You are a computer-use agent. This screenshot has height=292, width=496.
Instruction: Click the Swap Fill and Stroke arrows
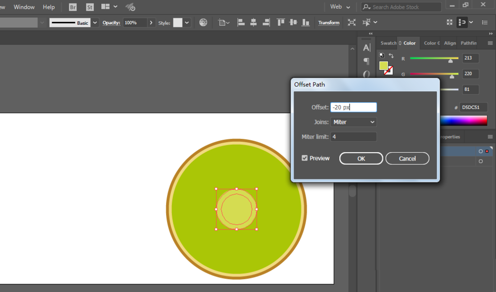391,56
